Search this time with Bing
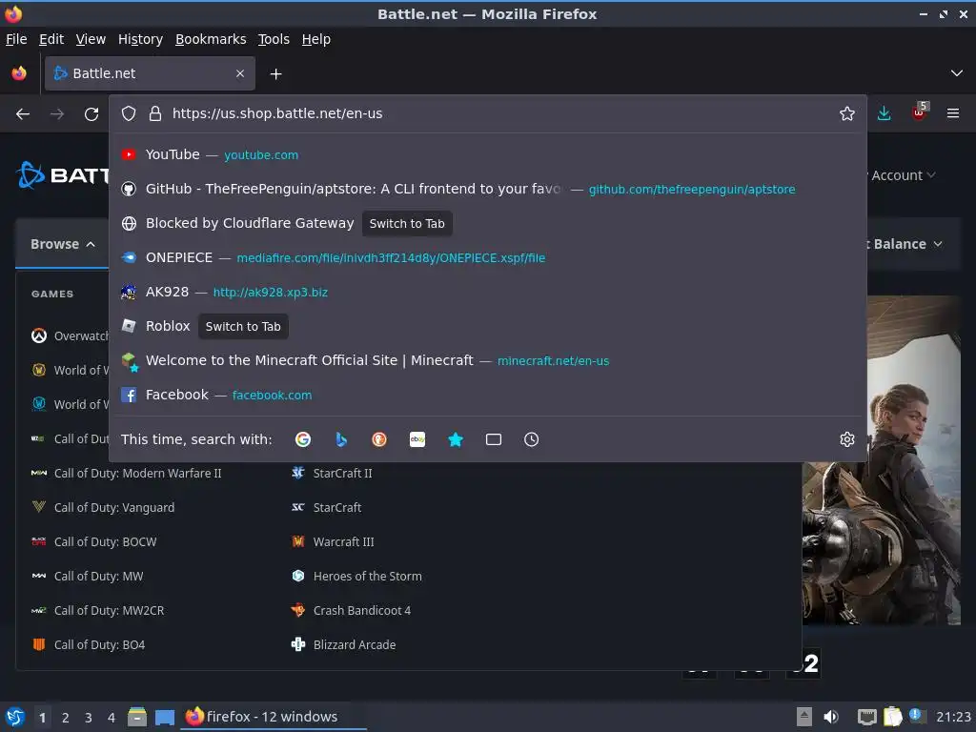 click(x=341, y=439)
